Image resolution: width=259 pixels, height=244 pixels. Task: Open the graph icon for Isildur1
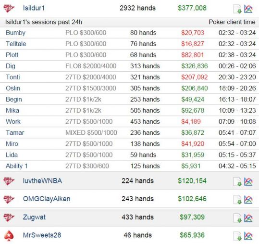[248, 9]
